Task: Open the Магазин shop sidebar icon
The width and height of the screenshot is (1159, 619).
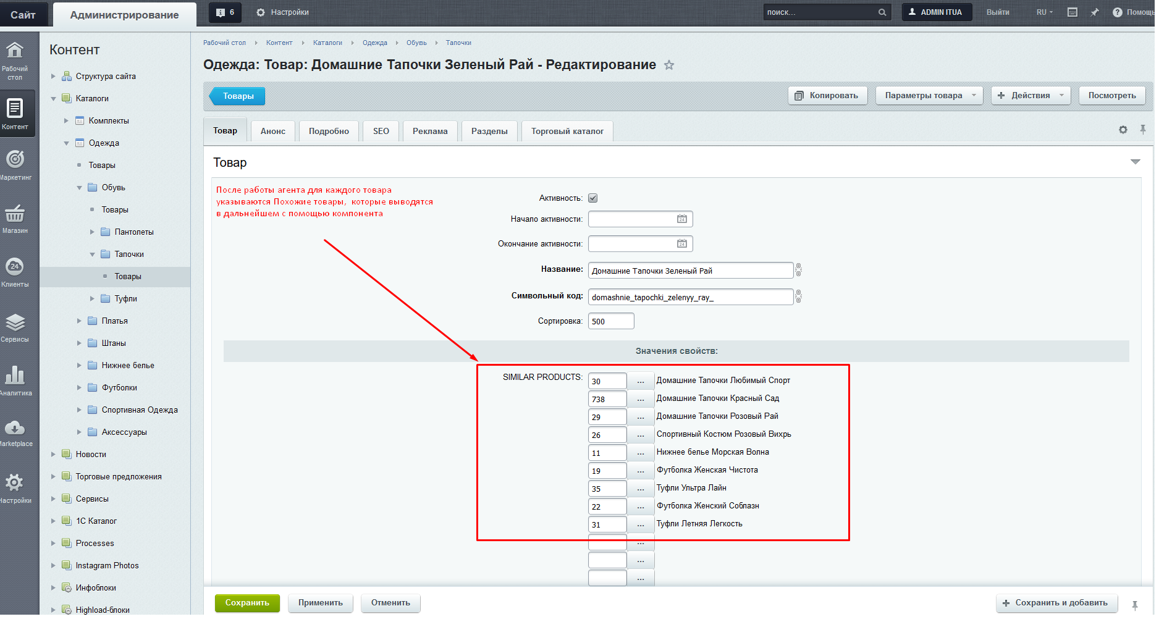Action: [15, 219]
